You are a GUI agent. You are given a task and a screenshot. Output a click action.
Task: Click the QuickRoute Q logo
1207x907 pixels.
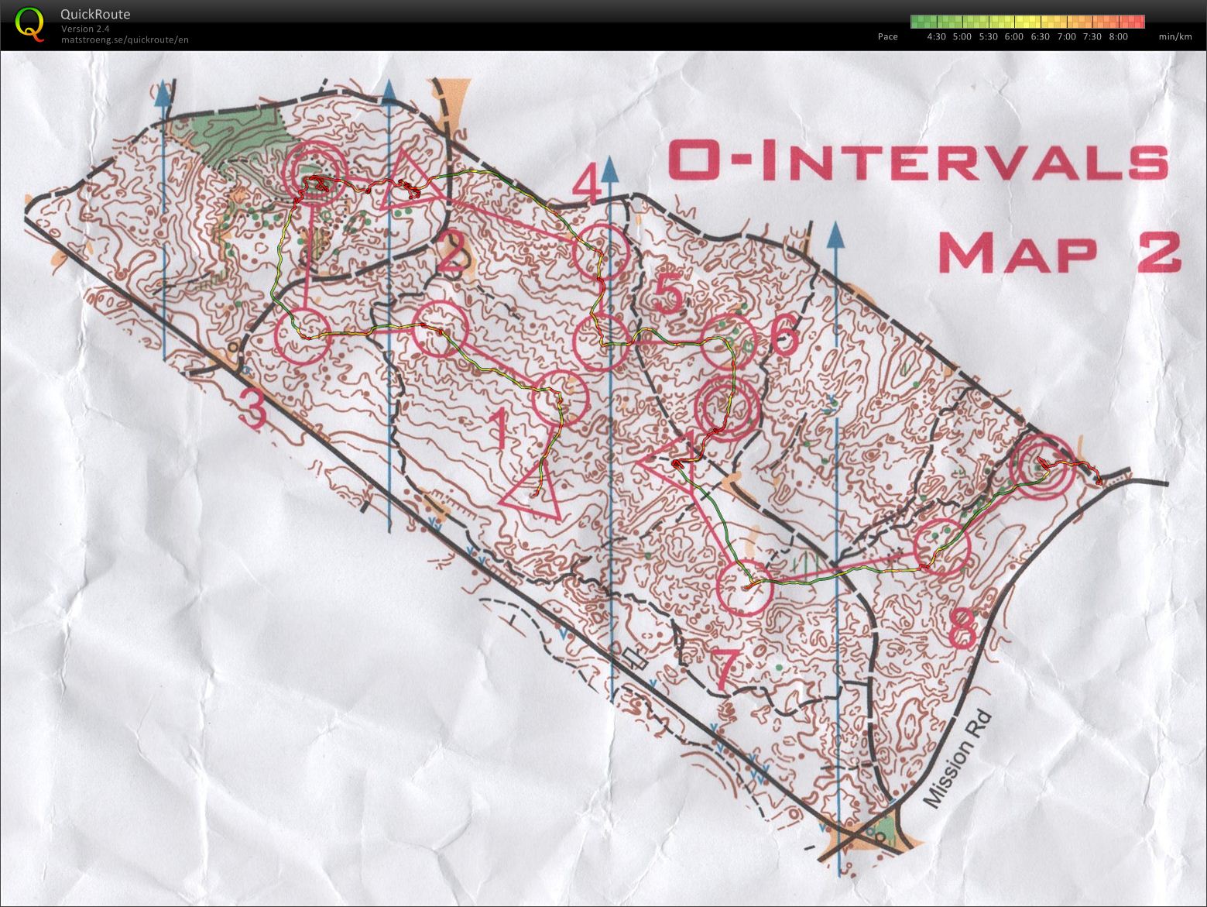(30, 23)
